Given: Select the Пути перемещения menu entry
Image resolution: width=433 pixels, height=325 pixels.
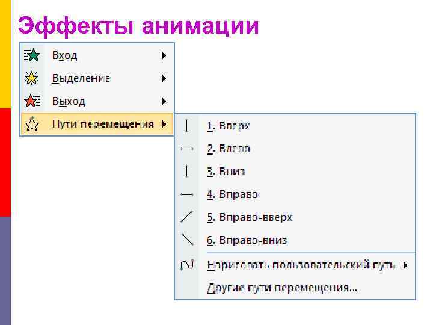Looking at the screenshot, I should pyautogui.click(x=97, y=124).
